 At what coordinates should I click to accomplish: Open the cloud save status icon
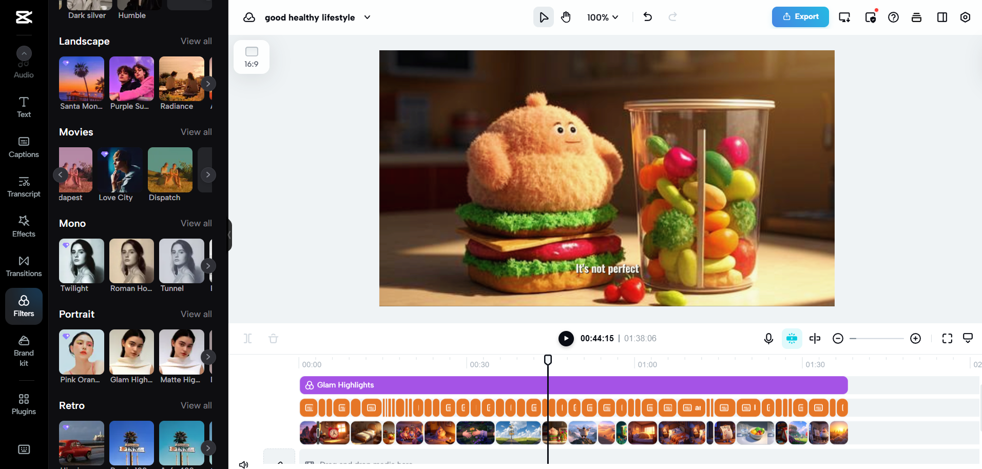pos(249,17)
